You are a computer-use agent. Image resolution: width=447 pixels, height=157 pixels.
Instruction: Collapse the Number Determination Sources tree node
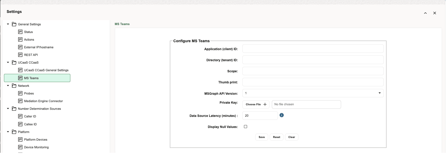(x=8, y=108)
